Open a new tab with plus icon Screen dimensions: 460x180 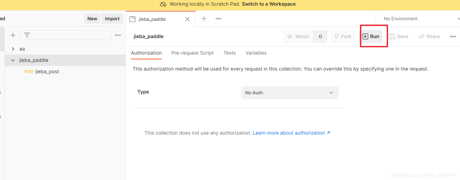point(204,19)
